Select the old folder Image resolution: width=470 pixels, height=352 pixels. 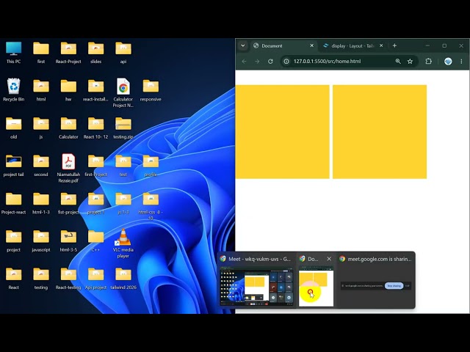14,128
